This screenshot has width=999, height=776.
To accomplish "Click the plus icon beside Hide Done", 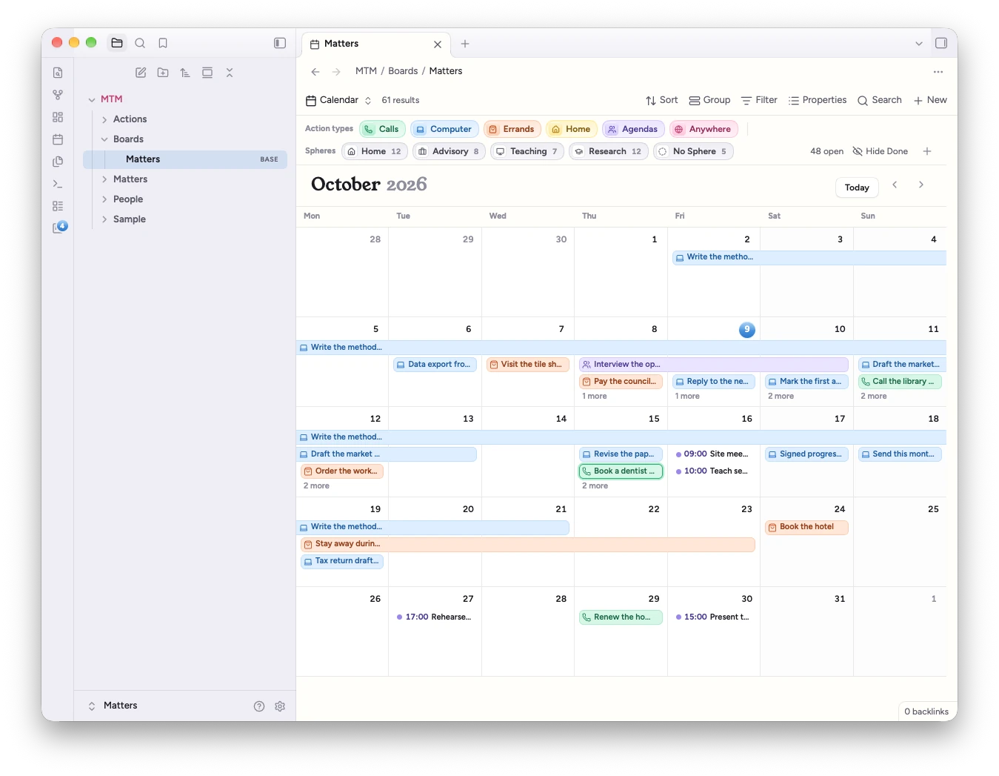I will [x=927, y=151].
